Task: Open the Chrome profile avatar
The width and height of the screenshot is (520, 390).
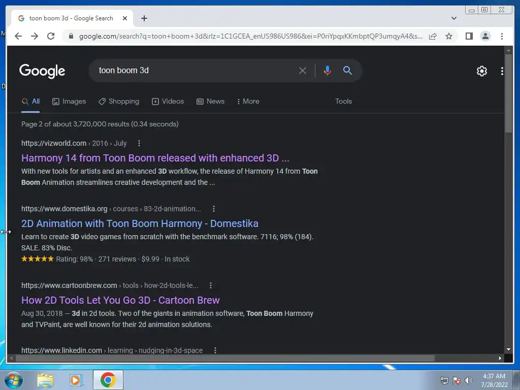Action: pyautogui.click(x=485, y=36)
